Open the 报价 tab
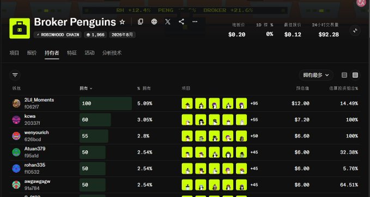This screenshot has height=197, width=370. point(32,53)
